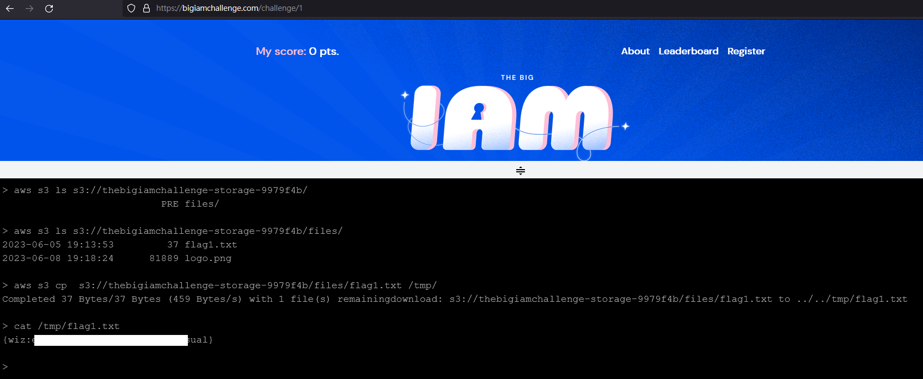Open the shield tracking protection icon
The width and height of the screenshot is (923, 379).
point(131,8)
